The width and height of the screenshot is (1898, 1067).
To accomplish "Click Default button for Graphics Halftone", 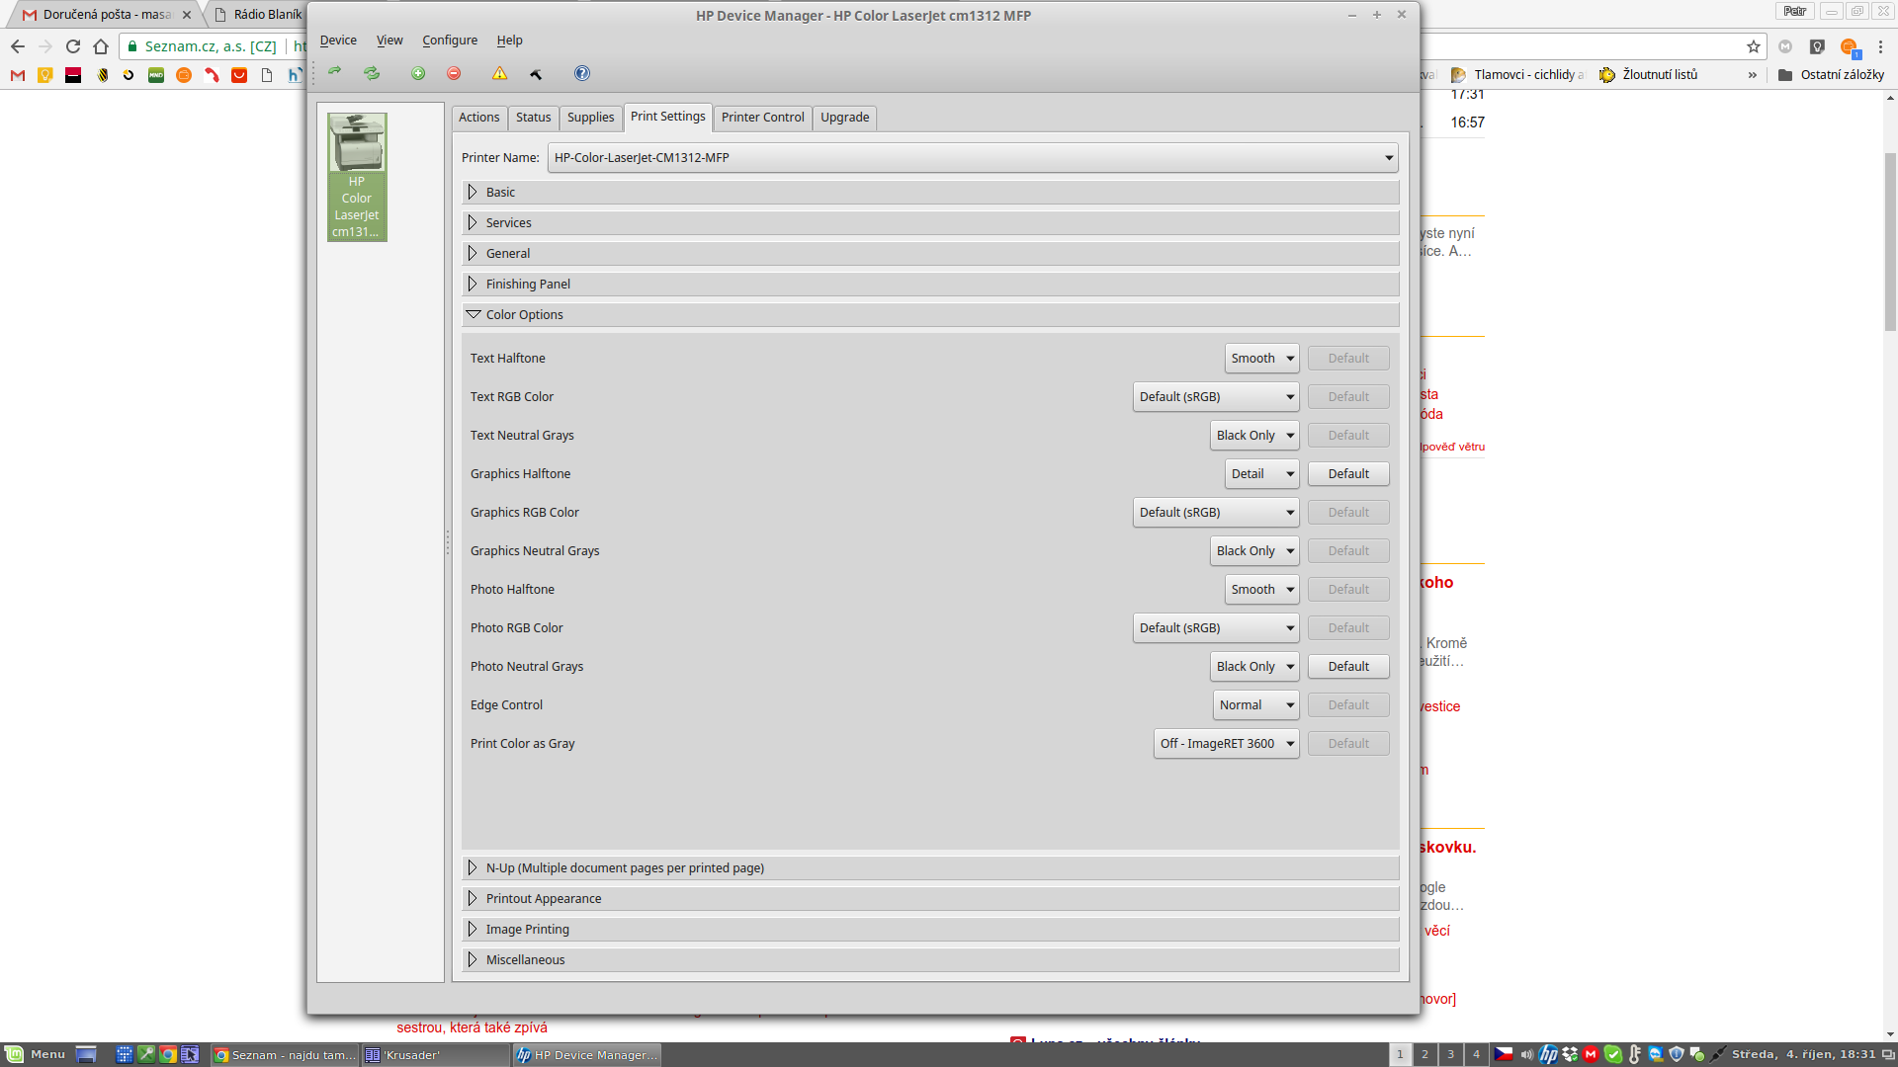I will click(x=1348, y=474).
